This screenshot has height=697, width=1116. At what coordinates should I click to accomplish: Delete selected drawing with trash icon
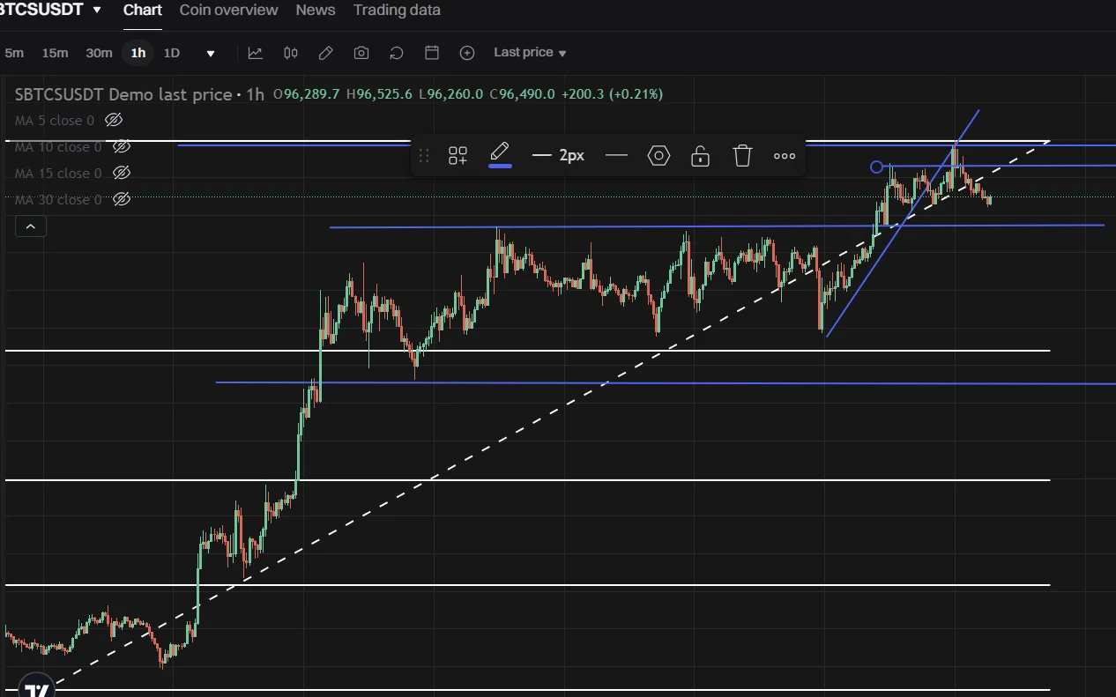742,156
